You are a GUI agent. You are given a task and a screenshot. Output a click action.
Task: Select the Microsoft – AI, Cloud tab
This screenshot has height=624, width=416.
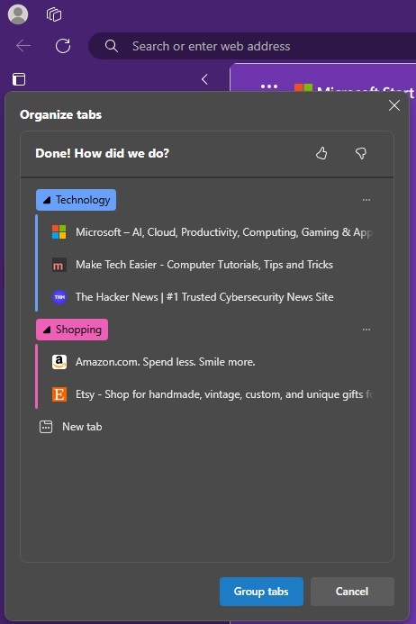213,232
